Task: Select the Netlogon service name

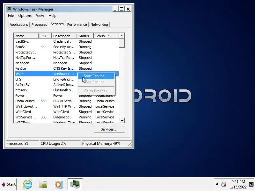Action: pos(22,63)
